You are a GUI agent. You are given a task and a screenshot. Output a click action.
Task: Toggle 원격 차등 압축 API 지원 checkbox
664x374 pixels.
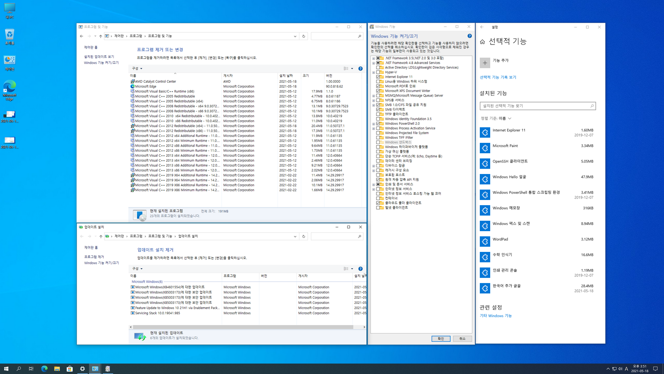pyautogui.click(x=378, y=180)
